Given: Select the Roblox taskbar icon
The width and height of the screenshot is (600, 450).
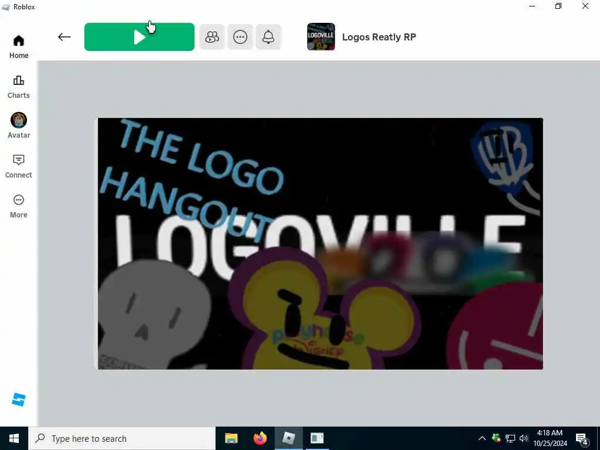Looking at the screenshot, I should pyautogui.click(x=288, y=438).
